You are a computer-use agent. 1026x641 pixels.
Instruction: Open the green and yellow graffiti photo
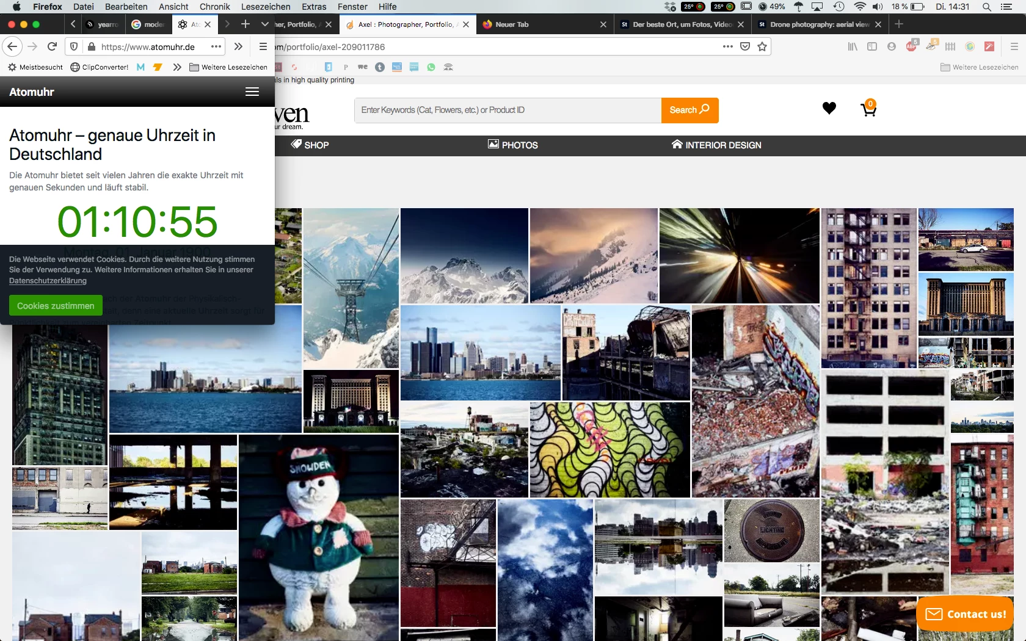[610, 450]
